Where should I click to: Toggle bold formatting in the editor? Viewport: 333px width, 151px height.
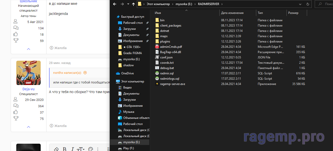click(x=65, y=149)
